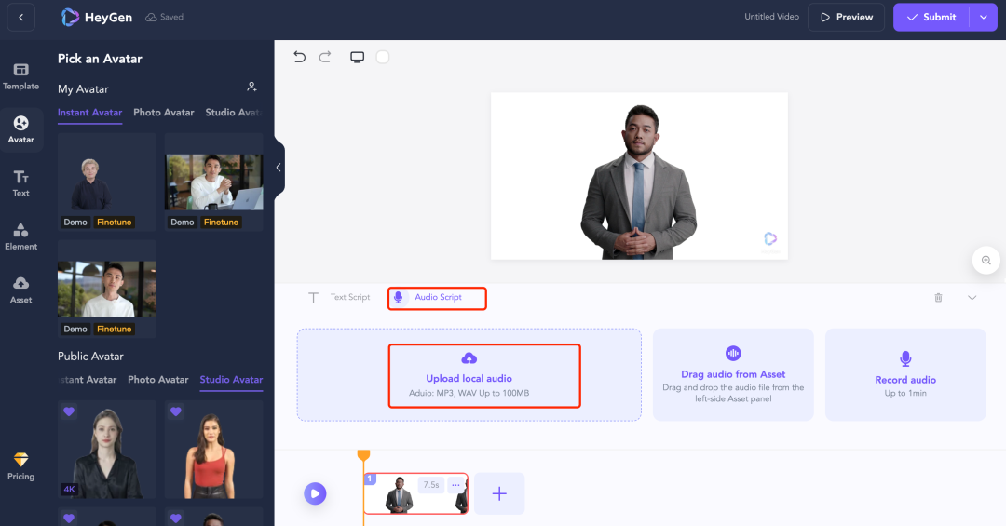Open the Avatar sidebar panel
This screenshot has height=526, width=1006.
21,129
